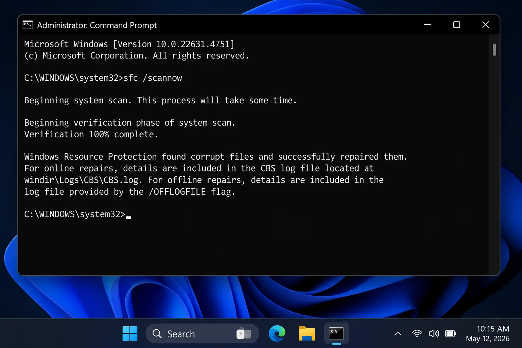
Task: Close the Command Prompt window
Action: (x=486, y=25)
